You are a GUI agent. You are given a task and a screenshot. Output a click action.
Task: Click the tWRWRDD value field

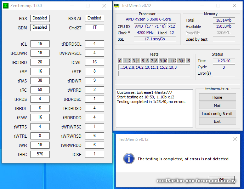pyautogui.click(x=95, y=145)
